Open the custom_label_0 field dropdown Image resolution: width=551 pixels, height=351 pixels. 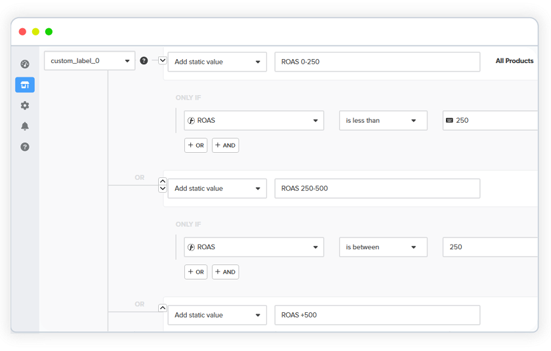89,61
